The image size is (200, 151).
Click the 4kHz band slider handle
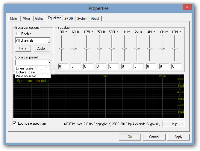(x=149, y=49)
